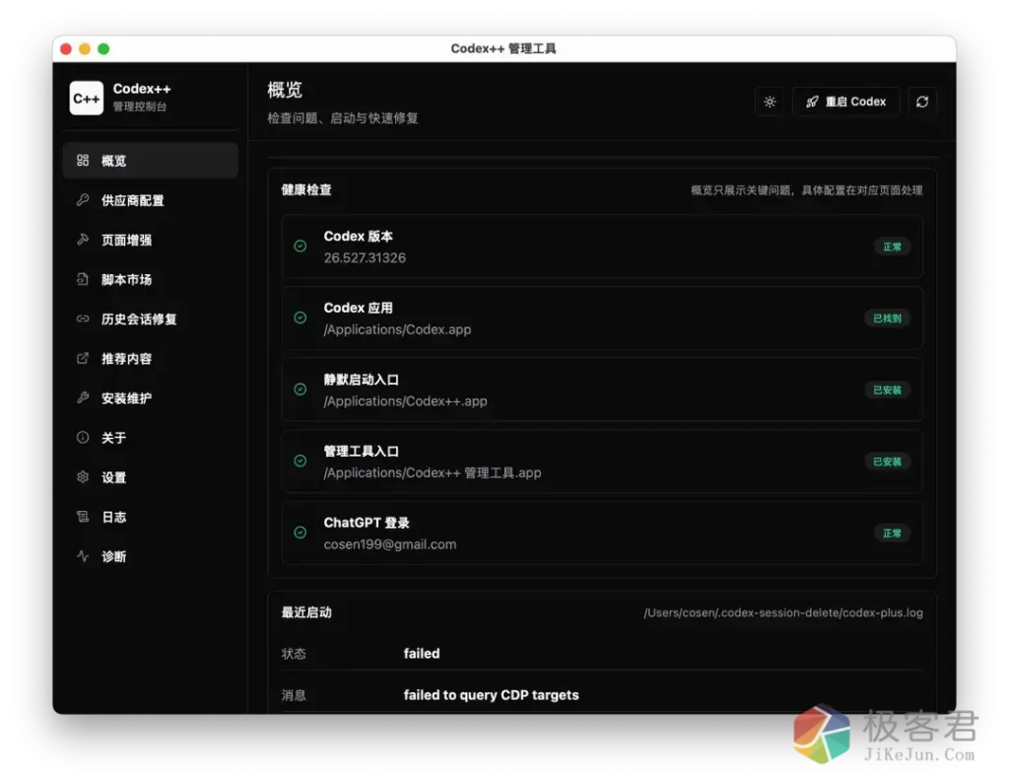This screenshot has height=784, width=1009.
Task: Click the status value failed
Action: coord(422,653)
